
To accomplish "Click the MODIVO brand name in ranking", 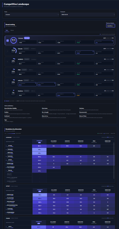I will click(x=21, y=59).
